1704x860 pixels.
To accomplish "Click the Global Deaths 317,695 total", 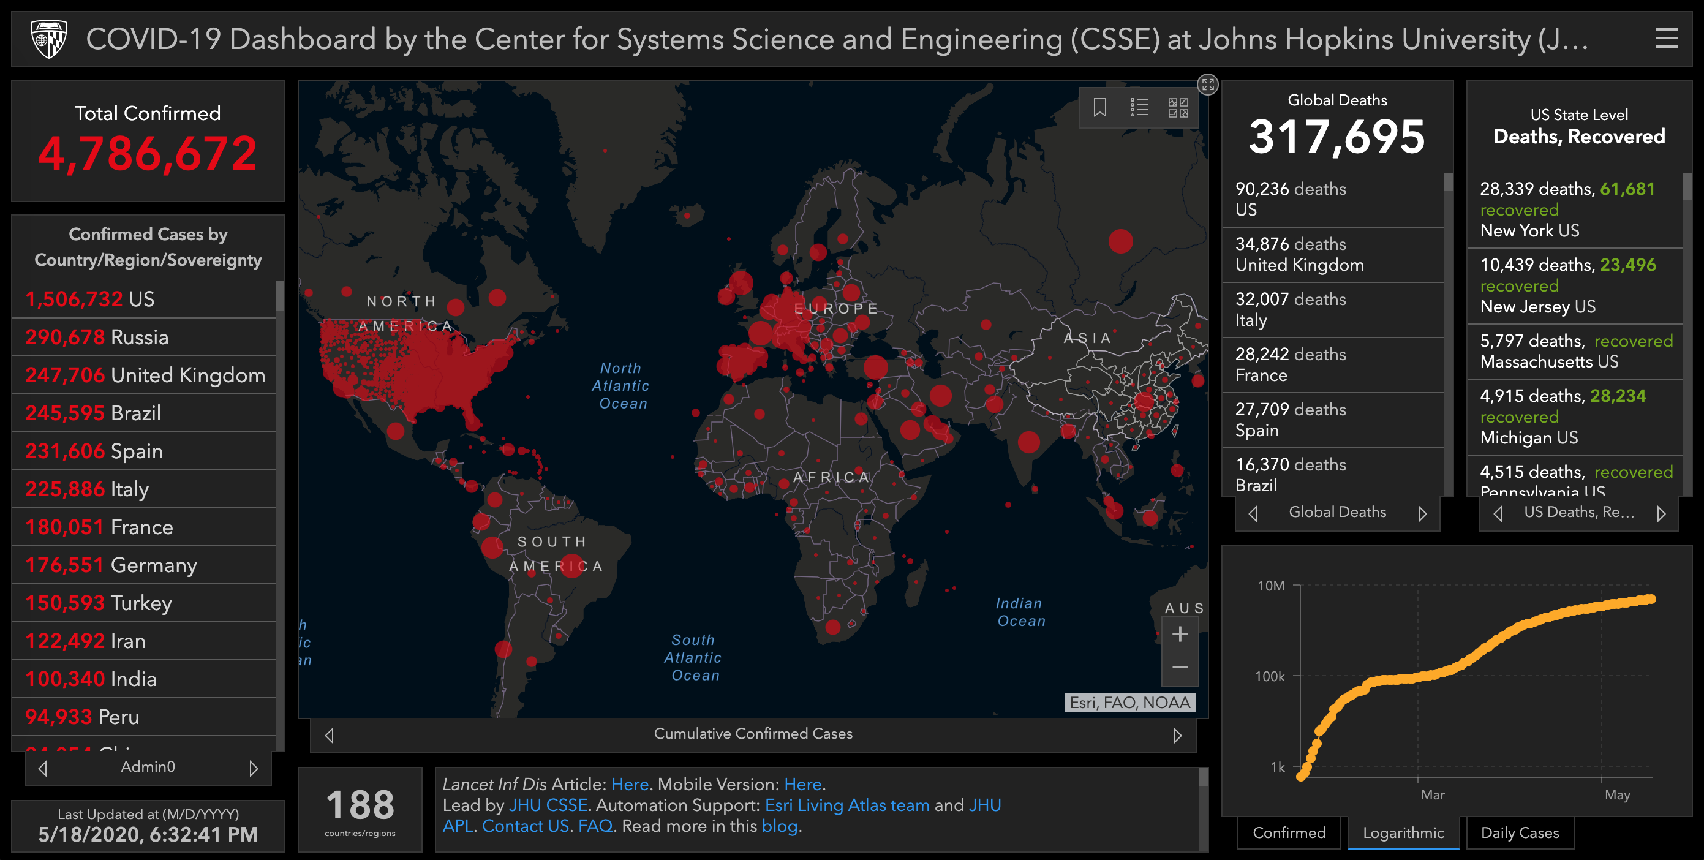I will click(x=1336, y=137).
